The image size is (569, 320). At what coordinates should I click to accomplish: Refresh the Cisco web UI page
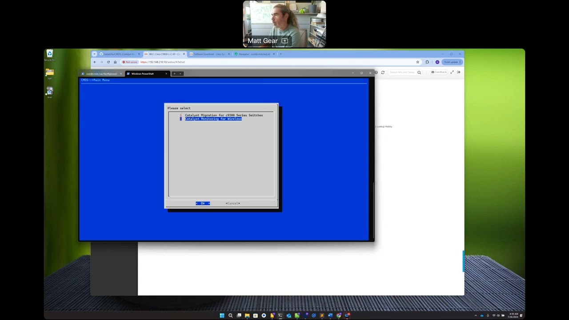383,72
